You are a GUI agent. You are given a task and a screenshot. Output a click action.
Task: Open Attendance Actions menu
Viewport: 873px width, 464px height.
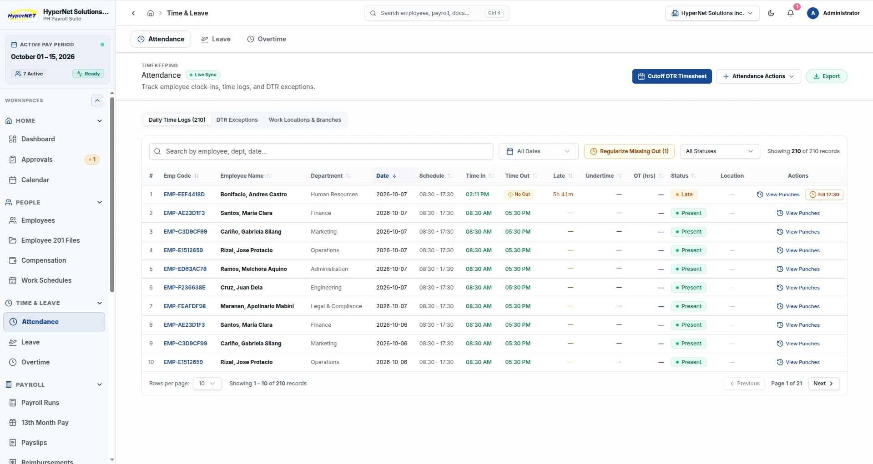[758, 76]
